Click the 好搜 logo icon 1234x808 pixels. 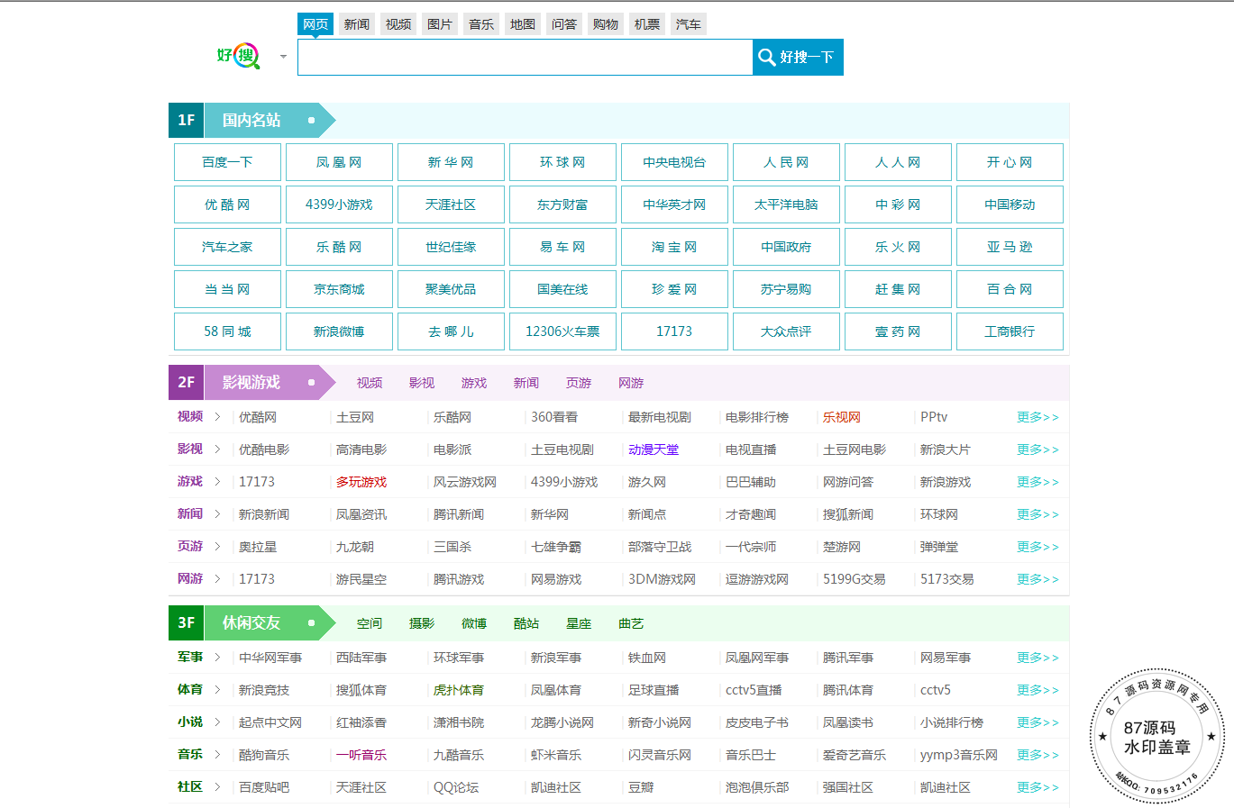coord(239,56)
